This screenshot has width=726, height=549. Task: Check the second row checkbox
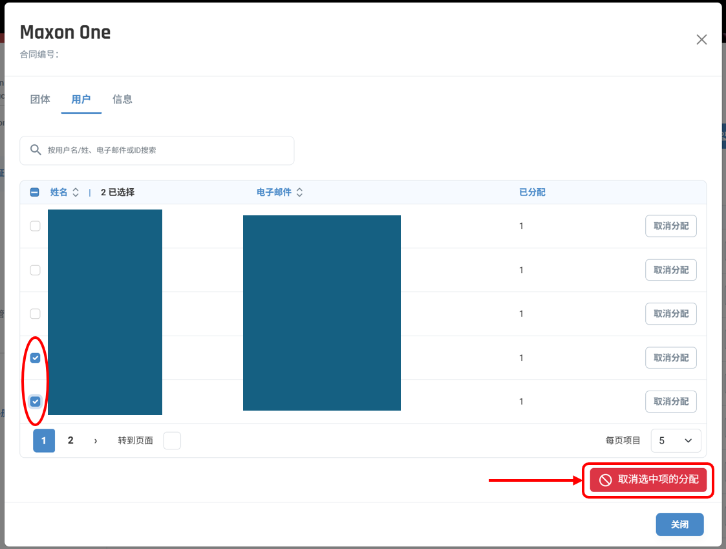click(x=35, y=270)
